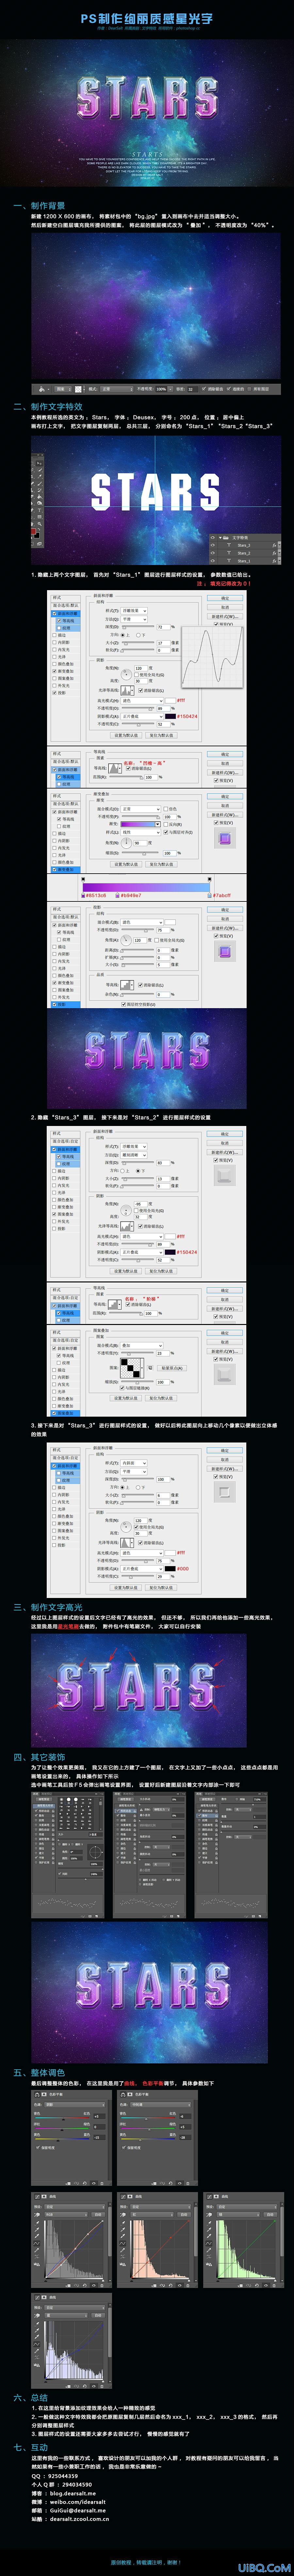Click 贴紧原点 in Stars_2 图案叠加 dialog
This screenshot has width=294, height=2576.
pos(171,1368)
